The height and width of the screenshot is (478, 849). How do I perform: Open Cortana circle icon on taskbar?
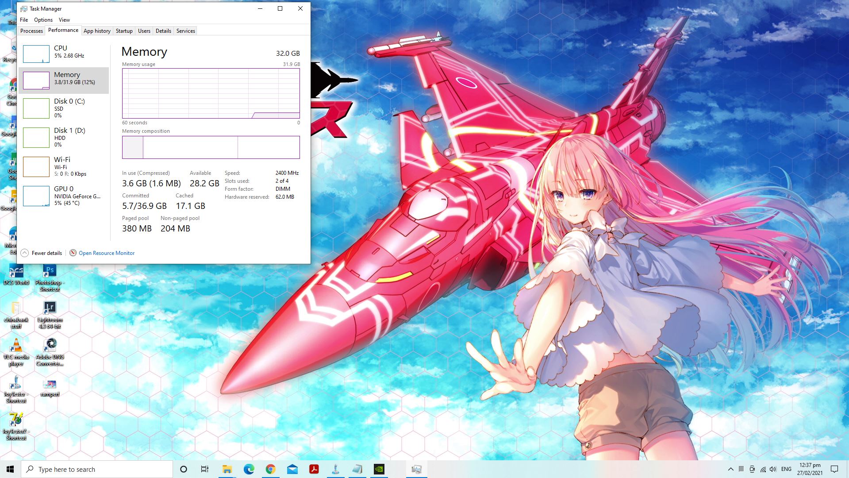tap(184, 469)
